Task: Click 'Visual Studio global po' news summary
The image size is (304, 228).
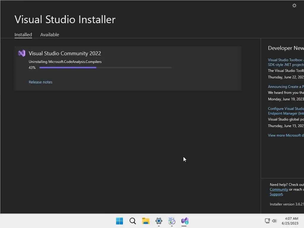Action: pos(286,119)
